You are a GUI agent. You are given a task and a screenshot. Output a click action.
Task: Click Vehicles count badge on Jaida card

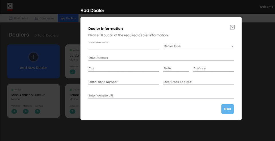[72, 72]
